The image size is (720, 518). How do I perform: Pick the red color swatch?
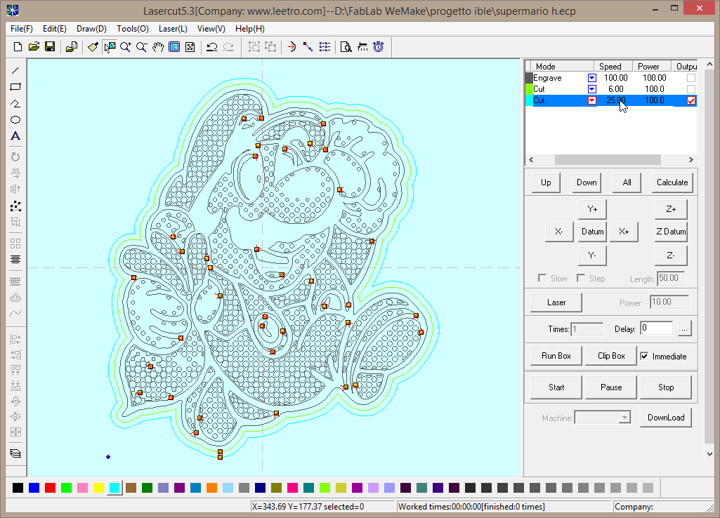[50, 488]
